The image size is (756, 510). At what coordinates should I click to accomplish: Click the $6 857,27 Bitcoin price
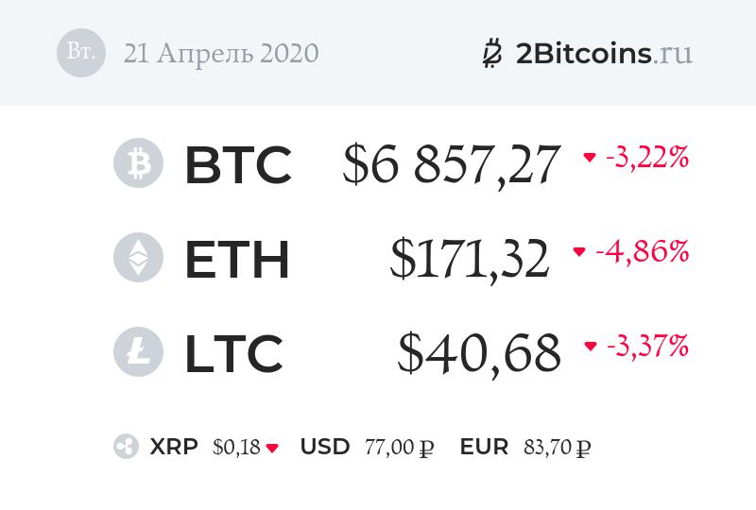(x=452, y=164)
